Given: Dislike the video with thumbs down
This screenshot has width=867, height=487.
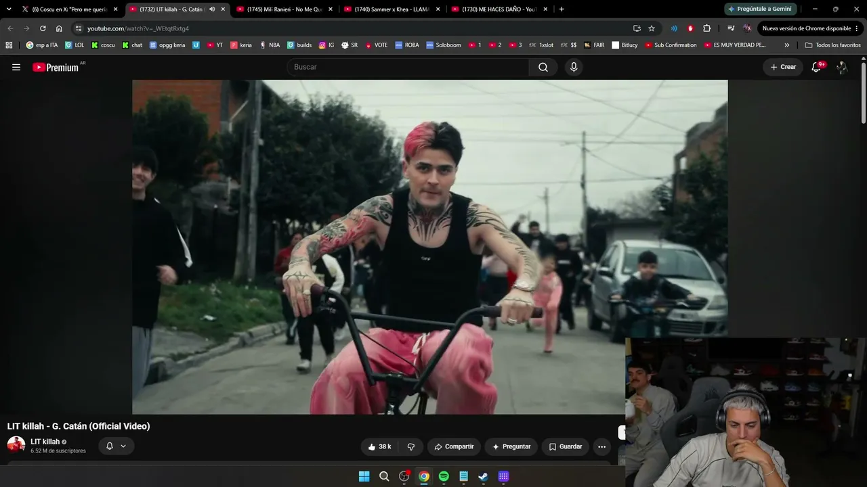Looking at the screenshot, I should point(410,446).
